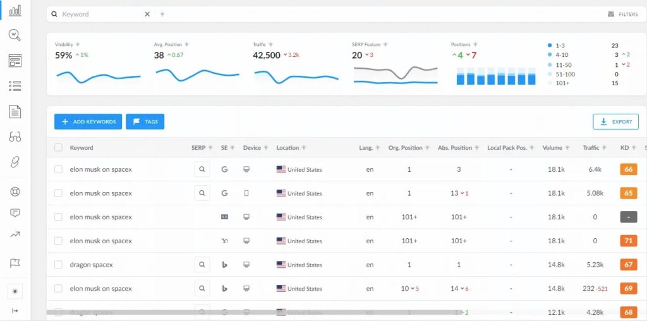Open the Org. Position column filter arrow
Image resolution: width=647 pixels, height=321 pixels.
[428, 148]
